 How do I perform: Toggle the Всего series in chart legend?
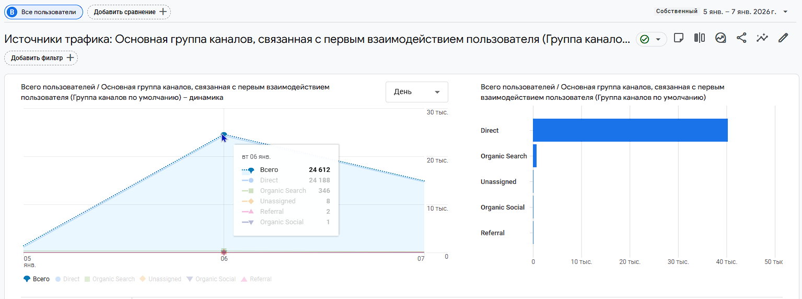(37, 279)
